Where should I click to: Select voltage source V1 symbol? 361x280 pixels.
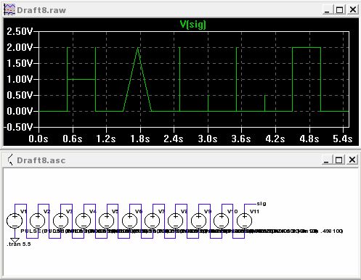tap(15, 221)
